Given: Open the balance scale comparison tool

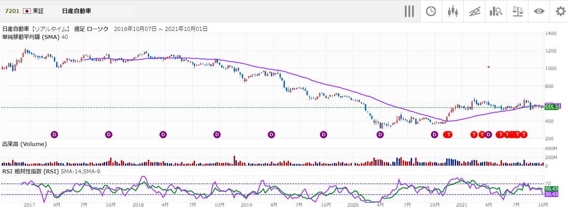Looking at the screenshot, I should tap(517, 11).
